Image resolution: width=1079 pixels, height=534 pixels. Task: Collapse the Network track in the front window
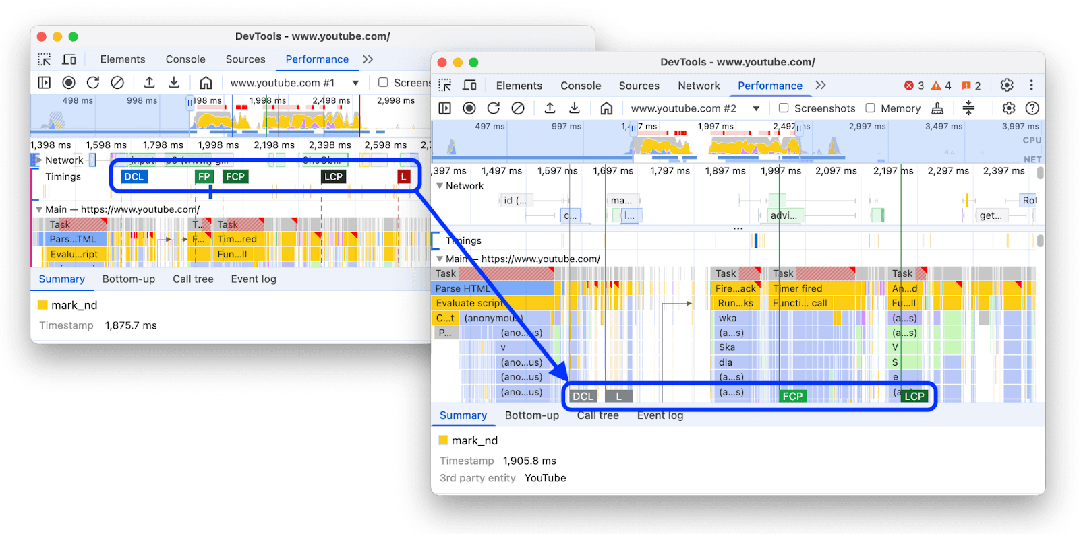tap(440, 186)
